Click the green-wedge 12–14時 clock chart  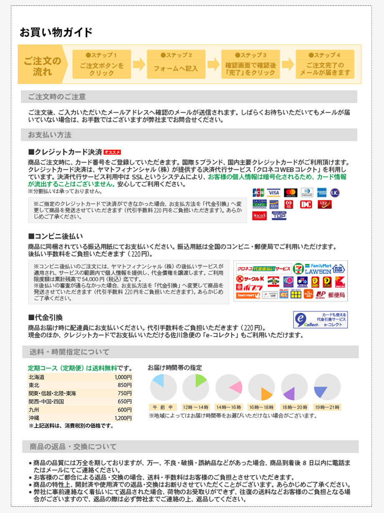click(196, 387)
